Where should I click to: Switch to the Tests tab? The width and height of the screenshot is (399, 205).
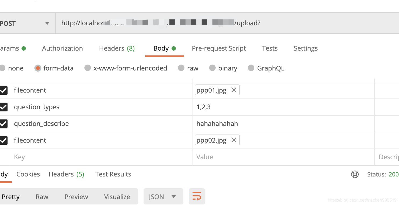[x=270, y=48]
